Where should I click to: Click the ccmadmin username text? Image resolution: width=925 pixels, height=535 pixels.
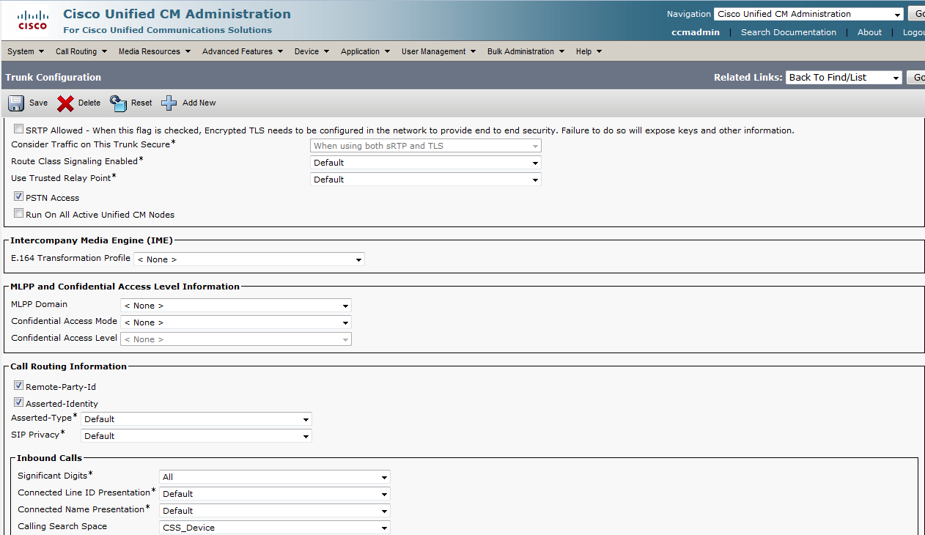click(696, 32)
